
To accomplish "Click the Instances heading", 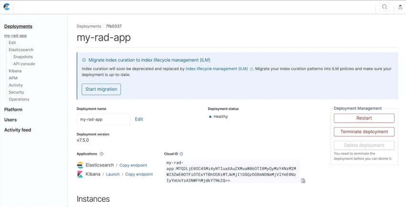I will (93, 199).
